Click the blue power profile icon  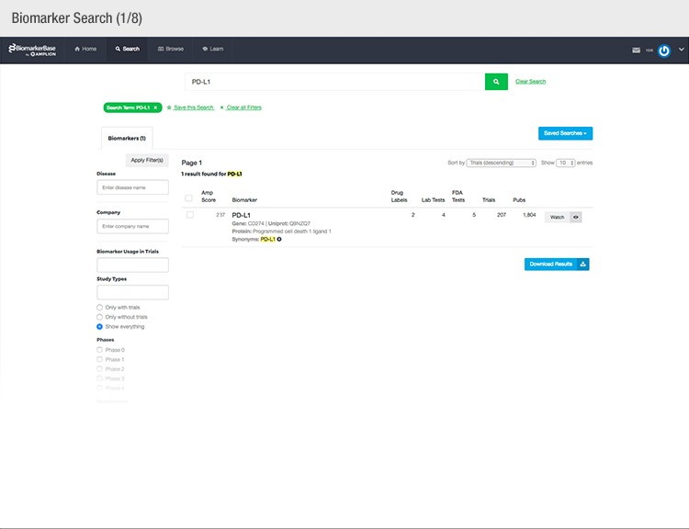(664, 51)
